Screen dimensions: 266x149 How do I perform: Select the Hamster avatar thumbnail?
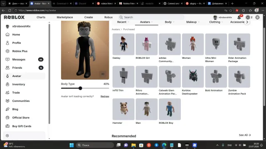tap(123, 109)
